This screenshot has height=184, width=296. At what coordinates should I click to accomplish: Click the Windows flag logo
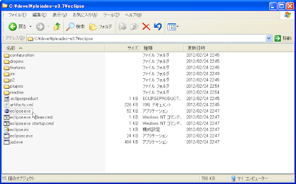point(287,15)
